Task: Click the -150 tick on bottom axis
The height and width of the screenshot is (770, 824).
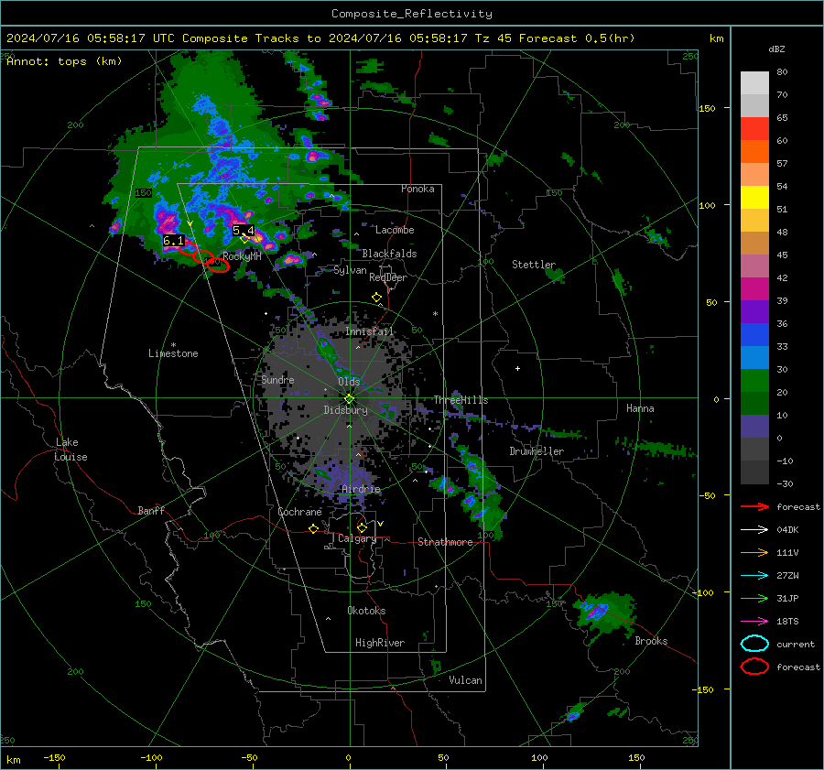Action: 54,758
